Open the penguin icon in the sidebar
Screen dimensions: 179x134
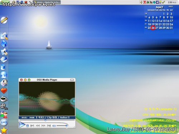4,83
